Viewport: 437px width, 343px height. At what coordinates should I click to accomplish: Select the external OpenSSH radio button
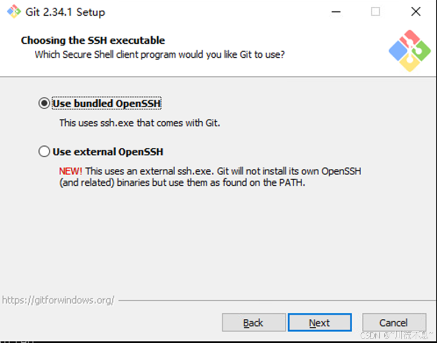click(44, 152)
